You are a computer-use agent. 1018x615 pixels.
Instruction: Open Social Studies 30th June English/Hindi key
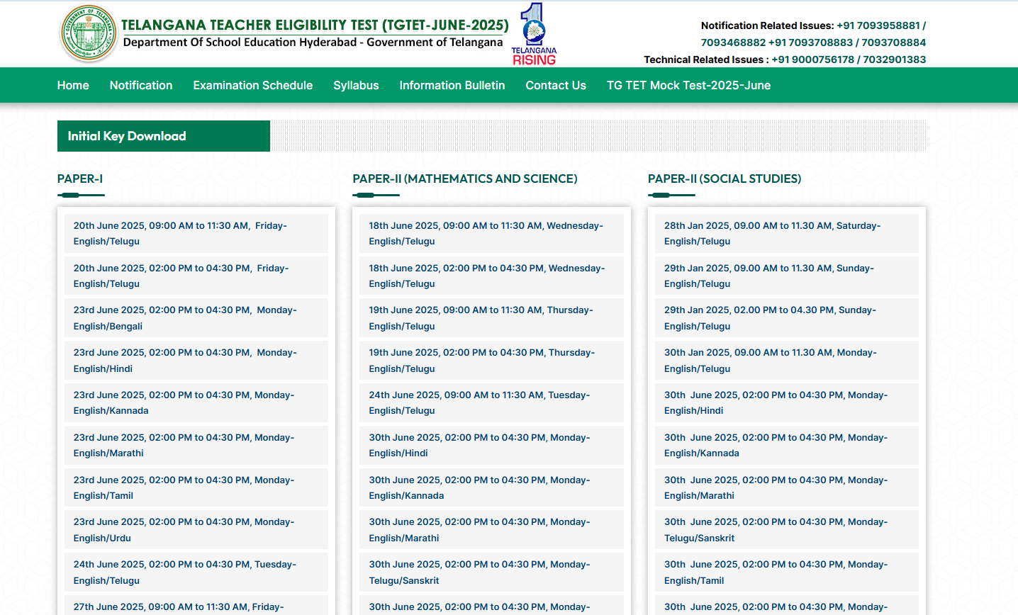pyautogui.click(x=787, y=402)
